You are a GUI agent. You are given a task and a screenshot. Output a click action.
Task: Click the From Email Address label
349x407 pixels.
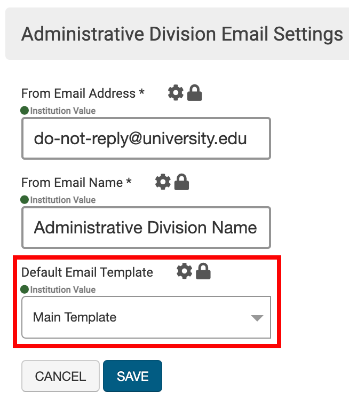pyautogui.click(x=83, y=93)
